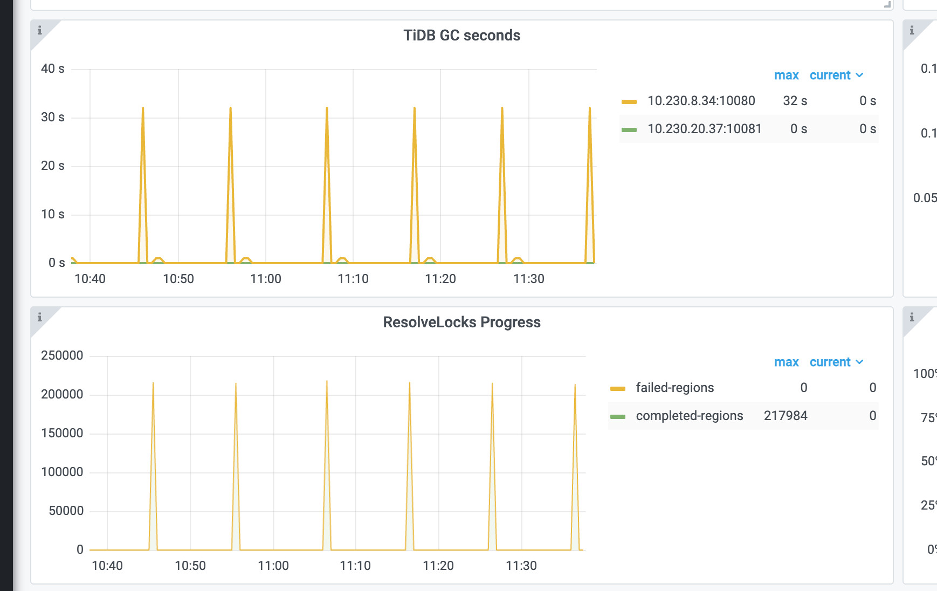Click info icon on partially visible right panel beside ResolveLocks Progress
The image size is (937, 591).
point(912,317)
